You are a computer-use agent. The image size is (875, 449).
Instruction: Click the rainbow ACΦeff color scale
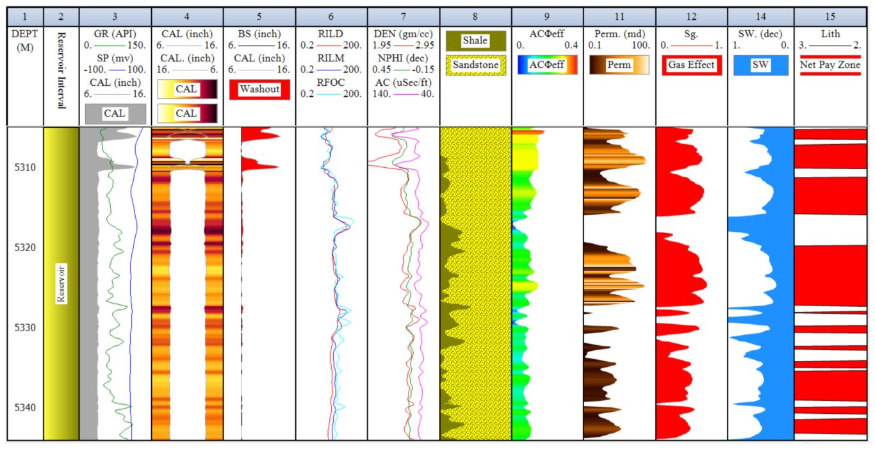coord(547,65)
